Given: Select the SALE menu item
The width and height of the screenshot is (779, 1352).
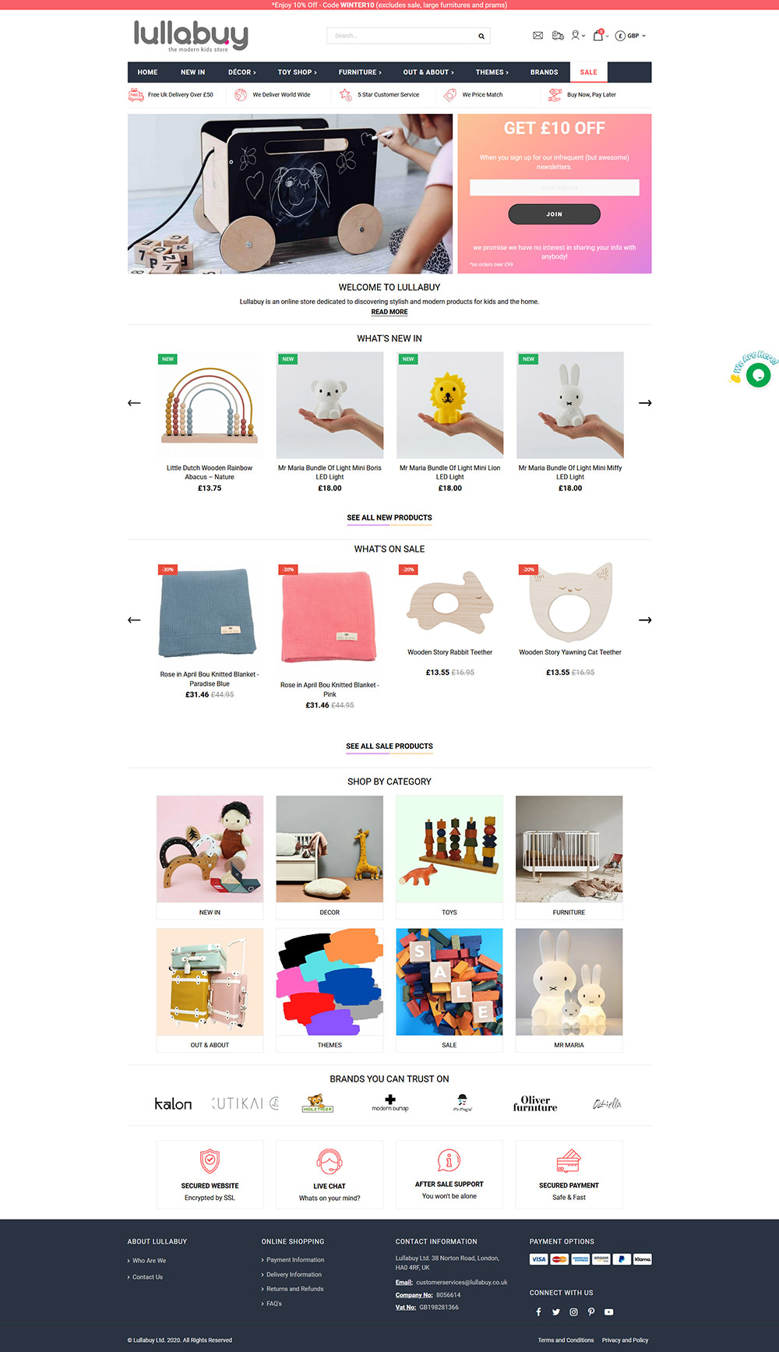Looking at the screenshot, I should [588, 72].
